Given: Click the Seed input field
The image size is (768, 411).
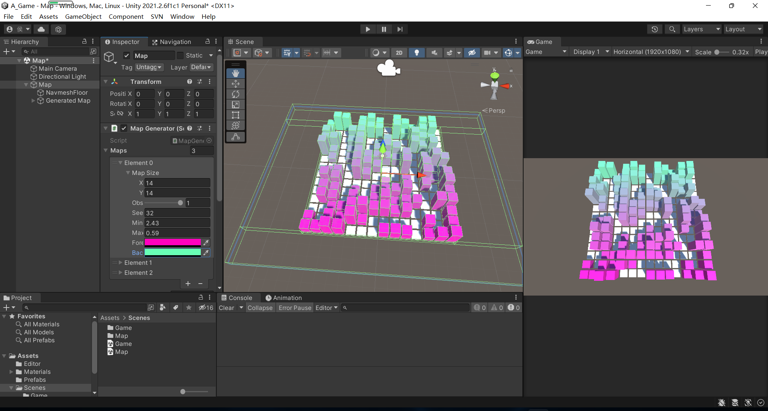Looking at the screenshot, I should (177, 213).
